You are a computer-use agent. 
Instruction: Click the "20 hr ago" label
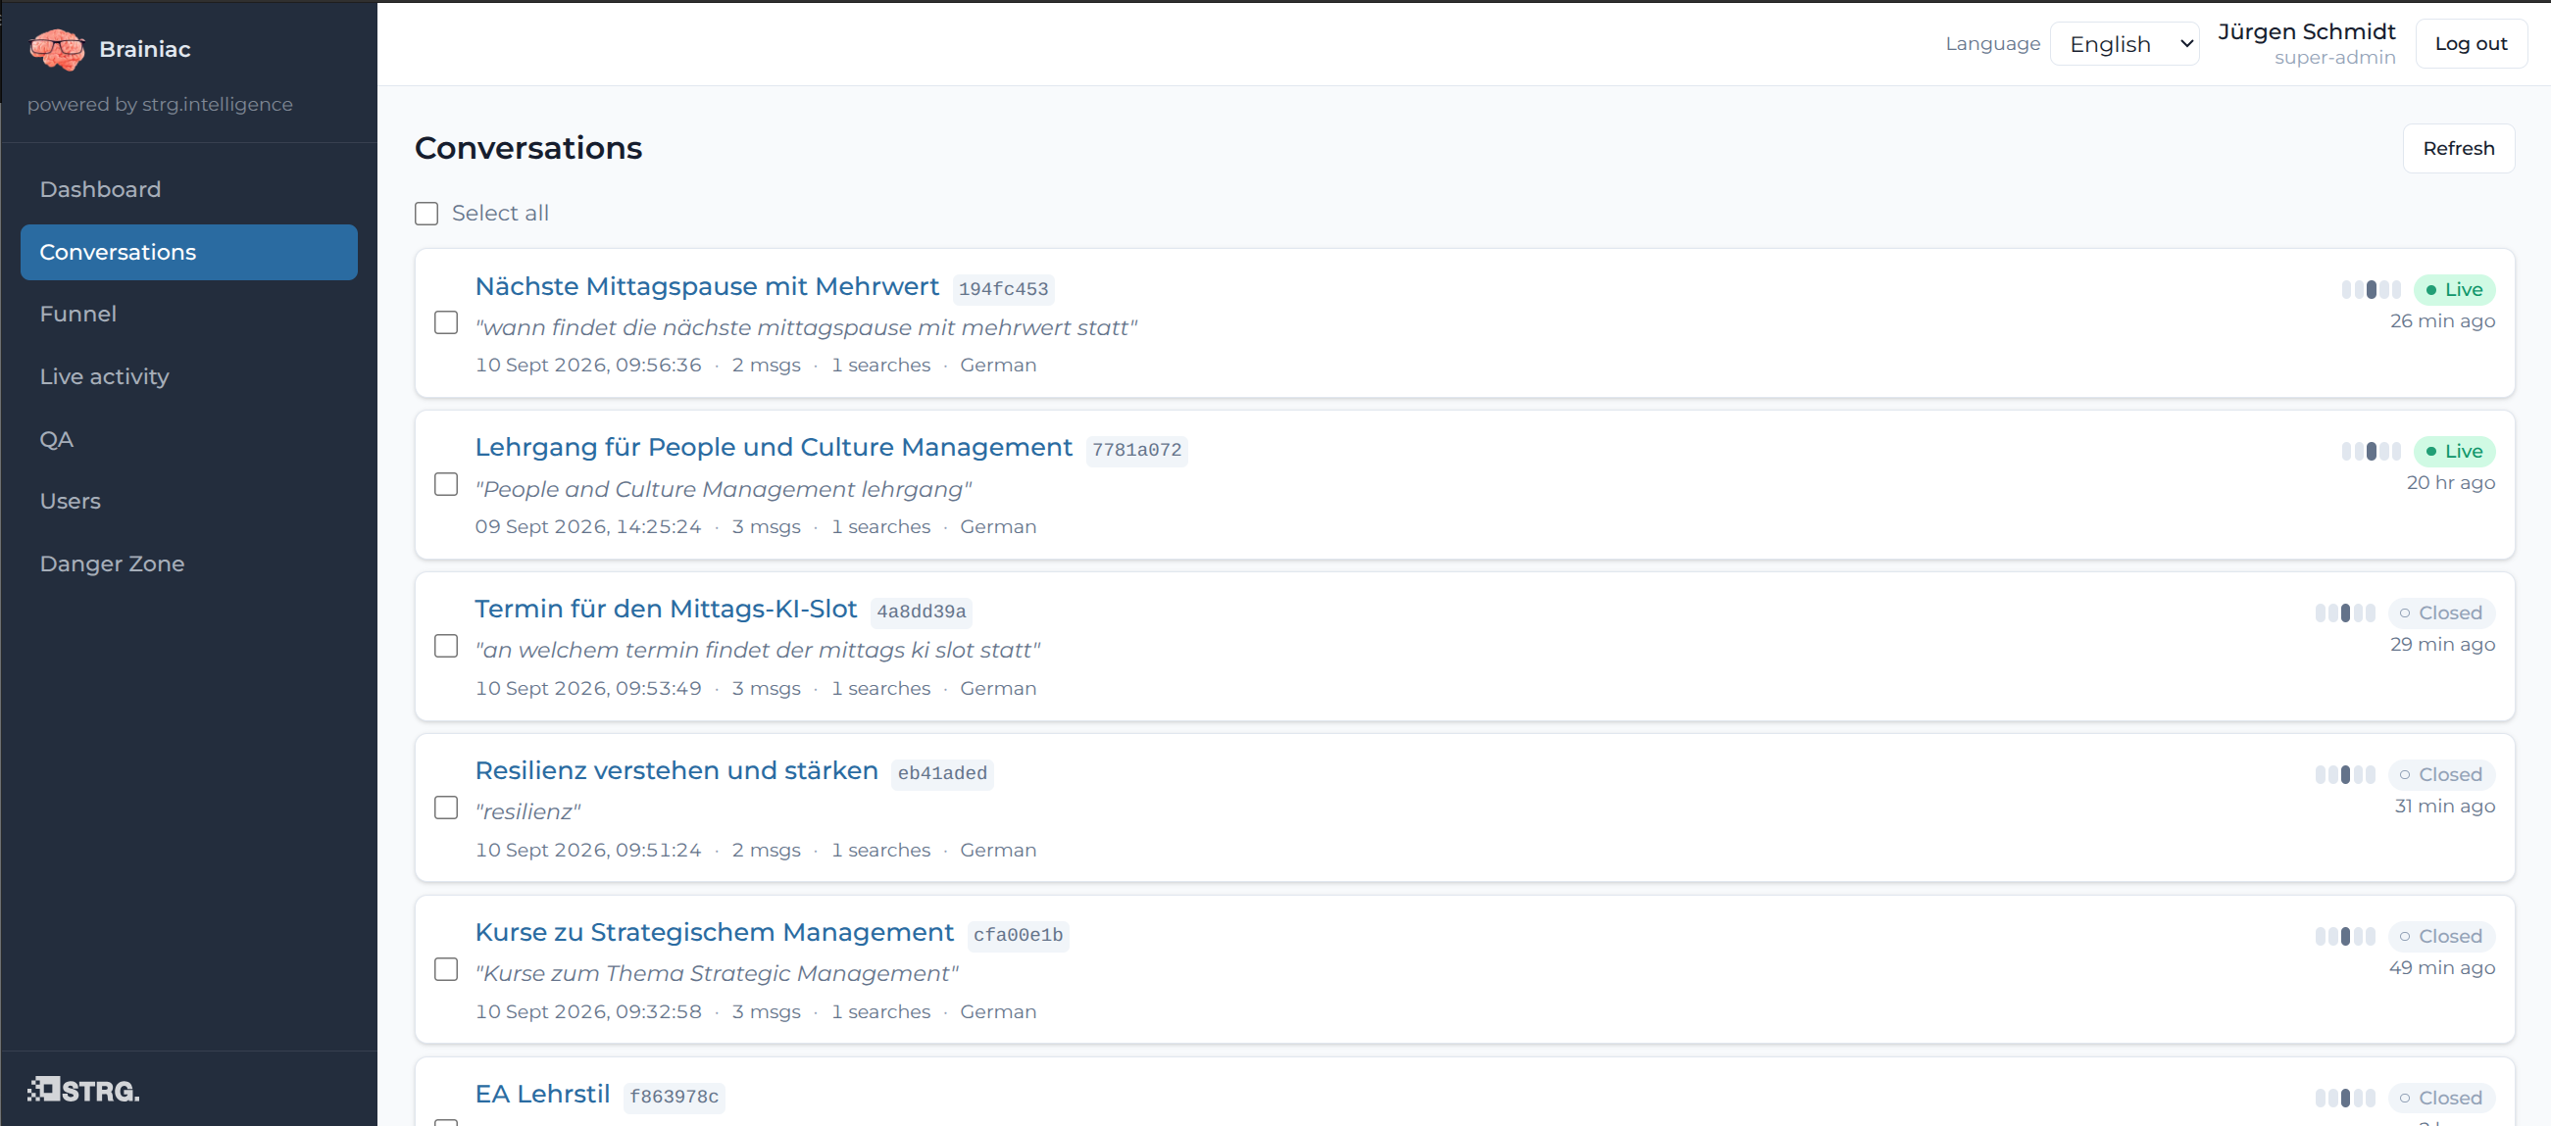point(2451,483)
